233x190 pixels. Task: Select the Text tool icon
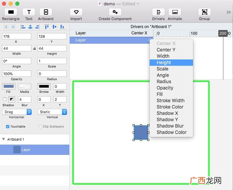click(29, 12)
